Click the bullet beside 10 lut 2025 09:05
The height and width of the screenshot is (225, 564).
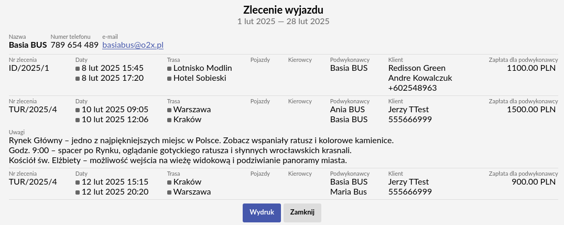78,110
